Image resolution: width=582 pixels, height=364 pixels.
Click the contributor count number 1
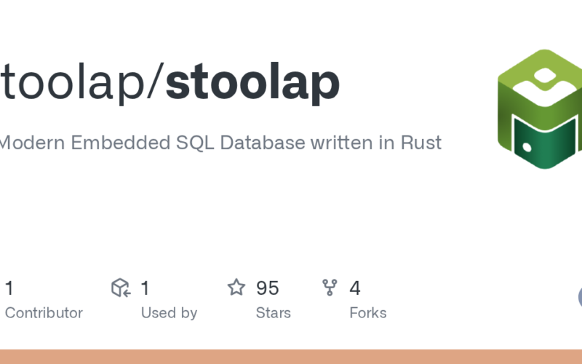[x=9, y=288]
